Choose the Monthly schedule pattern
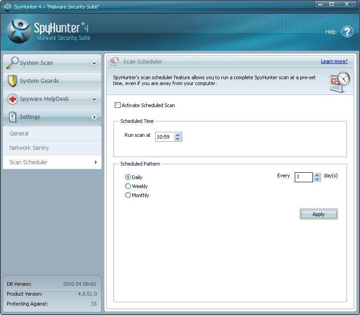Viewport: 360px width, 315px height. coord(128,195)
